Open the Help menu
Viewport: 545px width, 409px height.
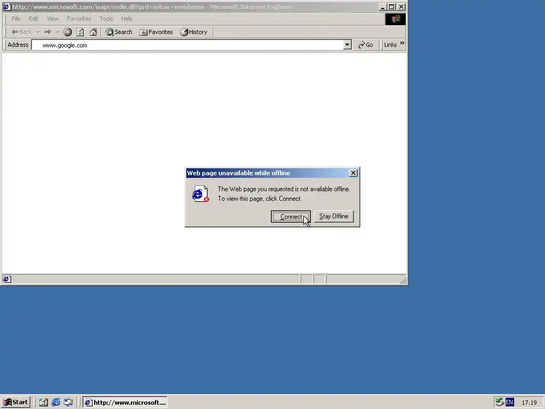[127, 19]
